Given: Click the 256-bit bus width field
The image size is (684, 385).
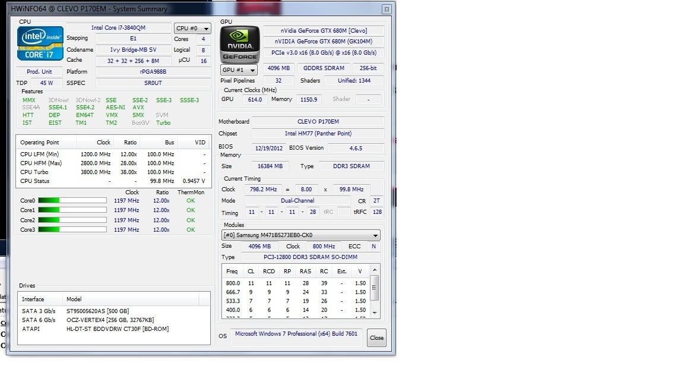Looking at the screenshot, I should 368,68.
